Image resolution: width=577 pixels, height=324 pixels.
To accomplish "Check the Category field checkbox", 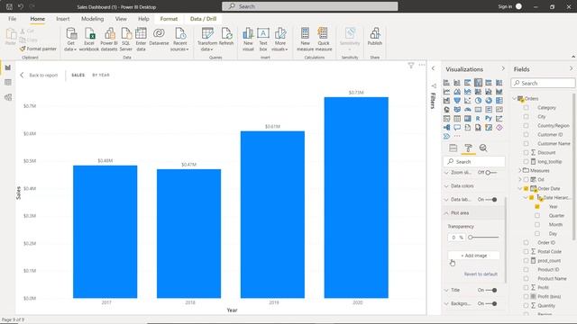I will (526, 108).
